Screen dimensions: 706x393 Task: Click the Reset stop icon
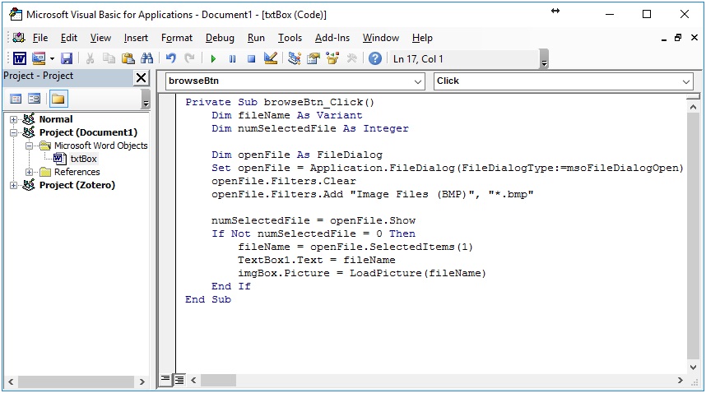[x=251, y=59]
